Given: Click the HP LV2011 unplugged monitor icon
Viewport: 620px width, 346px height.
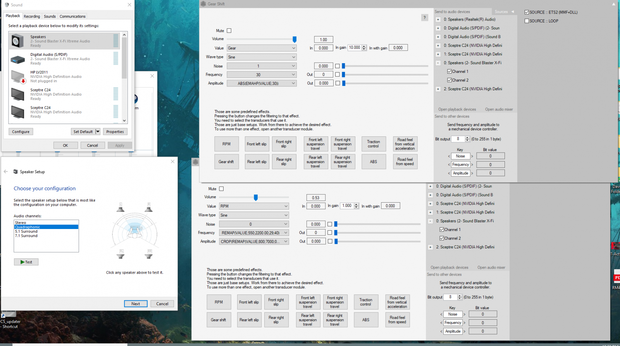Looking at the screenshot, I should tap(18, 77).
